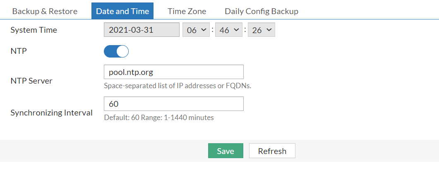Switch to the Backup & Restore tab
439x190 pixels.
tap(45, 11)
